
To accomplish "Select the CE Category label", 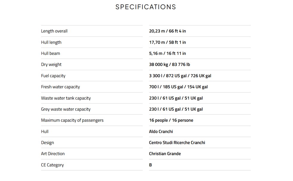I will (x=52, y=165).
